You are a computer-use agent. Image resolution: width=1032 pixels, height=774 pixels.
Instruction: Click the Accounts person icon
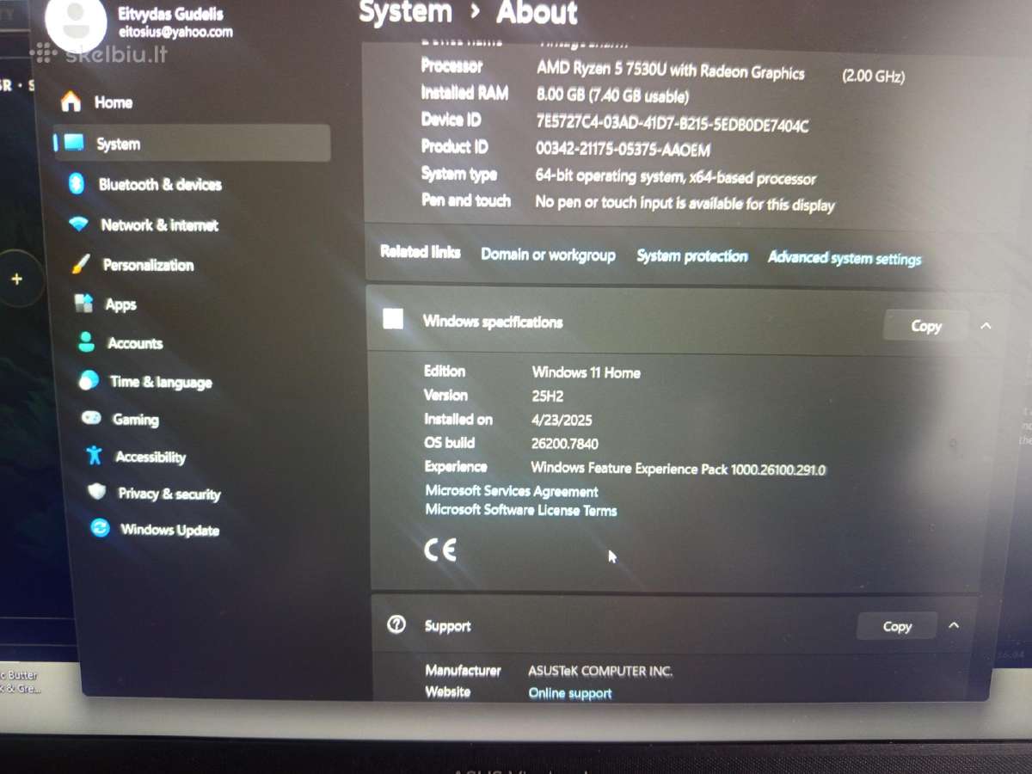[x=87, y=342]
